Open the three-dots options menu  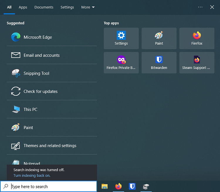(x=200, y=7)
